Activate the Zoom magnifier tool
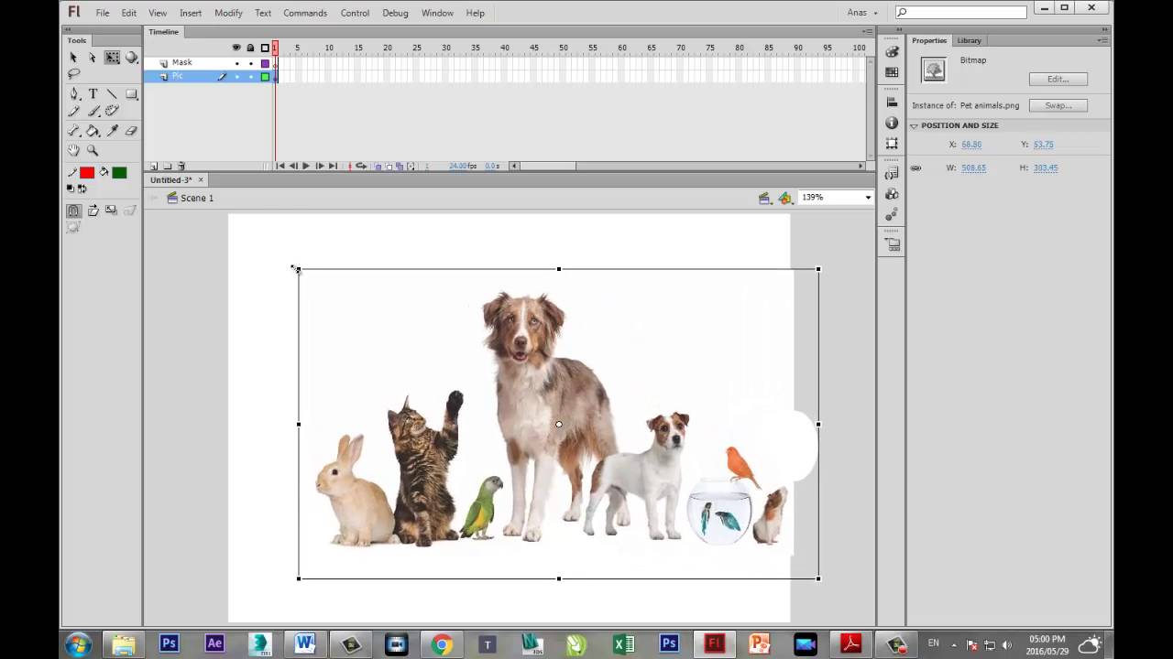This screenshot has height=659, width=1173. coord(93,150)
